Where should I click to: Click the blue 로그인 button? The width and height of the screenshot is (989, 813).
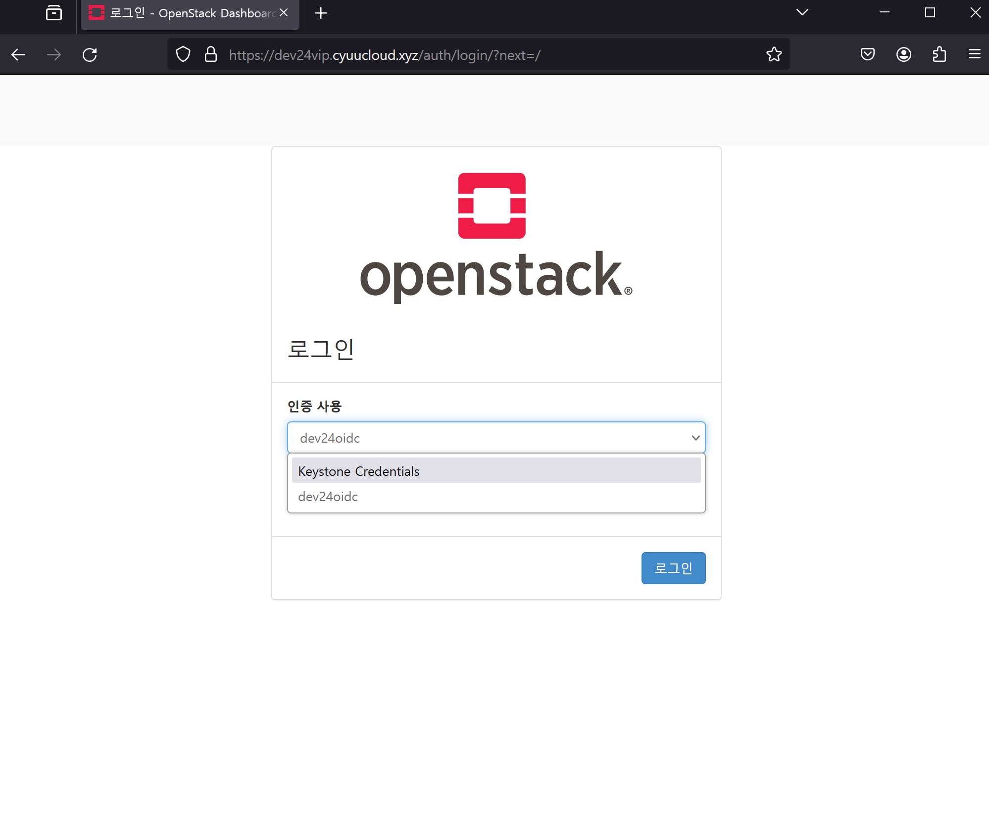pos(673,568)
